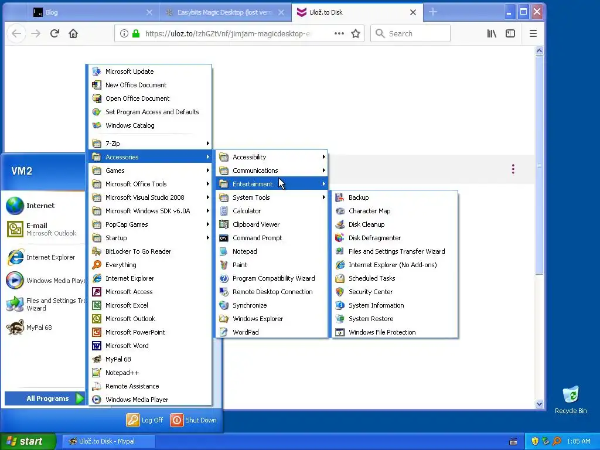Click the All Programs button
Screen dimensions: 600x450
45,398
